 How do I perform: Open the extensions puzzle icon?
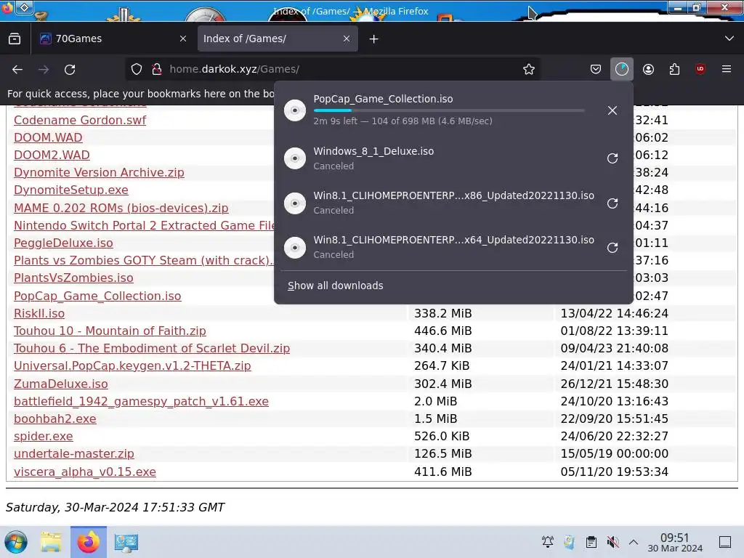pos(674,69)
